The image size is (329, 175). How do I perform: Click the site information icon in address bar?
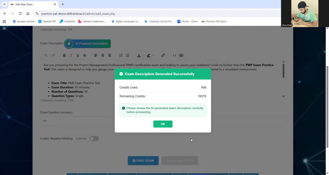(37, 14)
